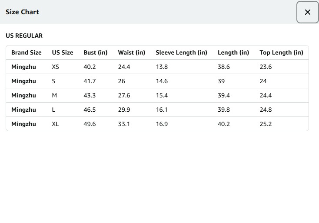Select the XS size cell
The width and height of the screenshot is (319, 223).
point(55,67)
